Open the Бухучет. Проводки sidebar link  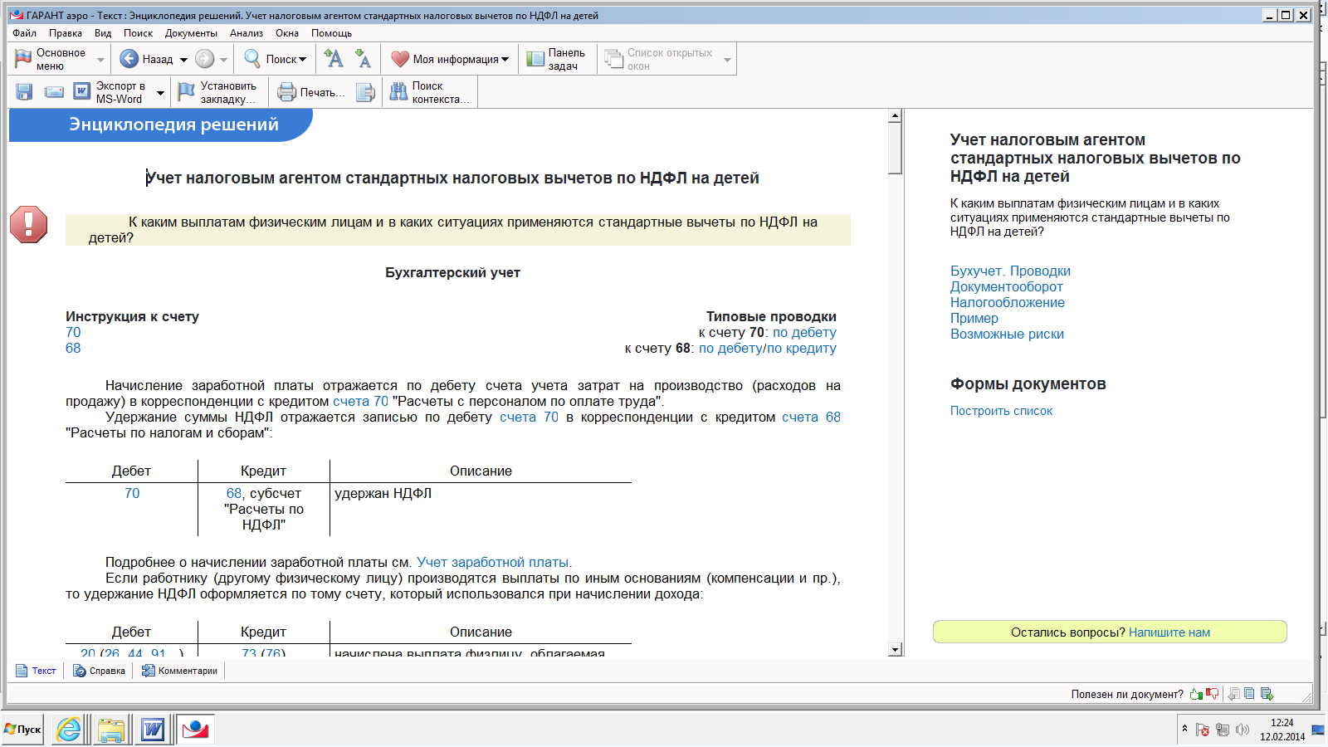[x=1010, y=271]
